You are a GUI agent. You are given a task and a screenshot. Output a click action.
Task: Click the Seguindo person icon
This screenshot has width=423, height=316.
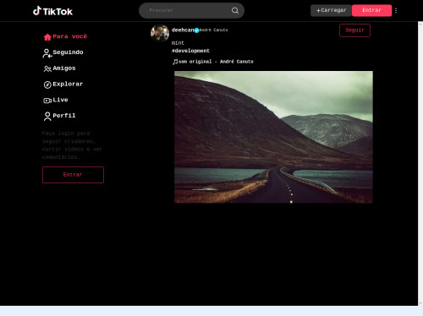tap(47, 53)
